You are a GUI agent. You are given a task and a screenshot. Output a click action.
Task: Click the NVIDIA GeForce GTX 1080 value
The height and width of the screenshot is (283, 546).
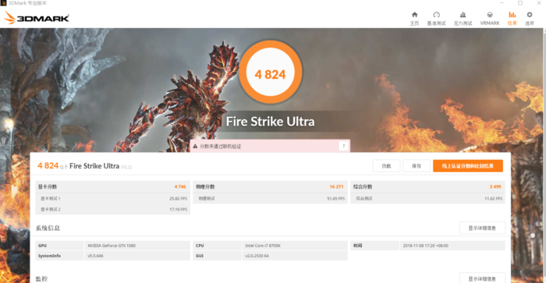112,246
